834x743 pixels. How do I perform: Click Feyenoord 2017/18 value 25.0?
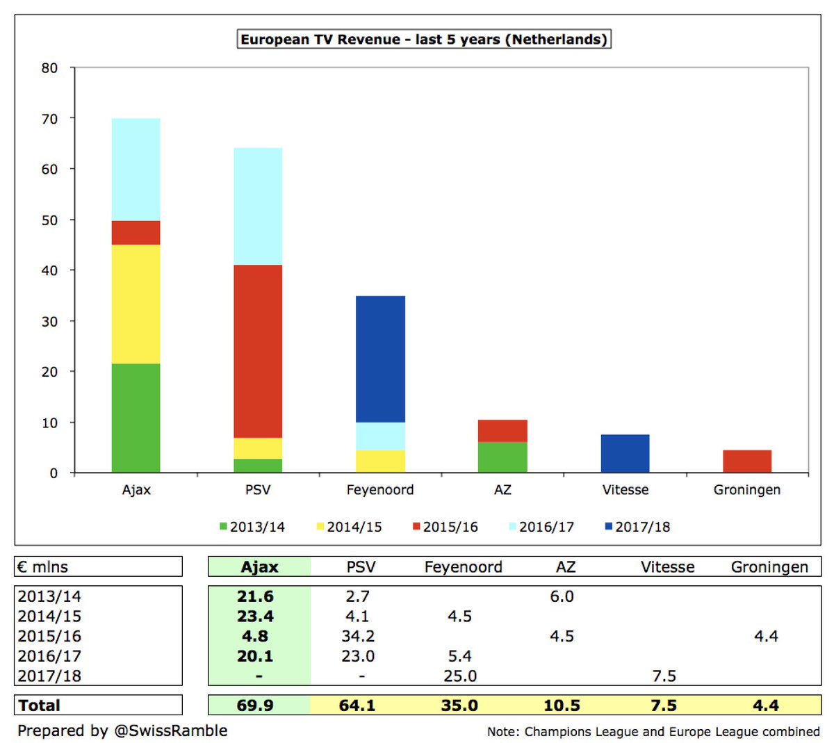click(459, 676)
